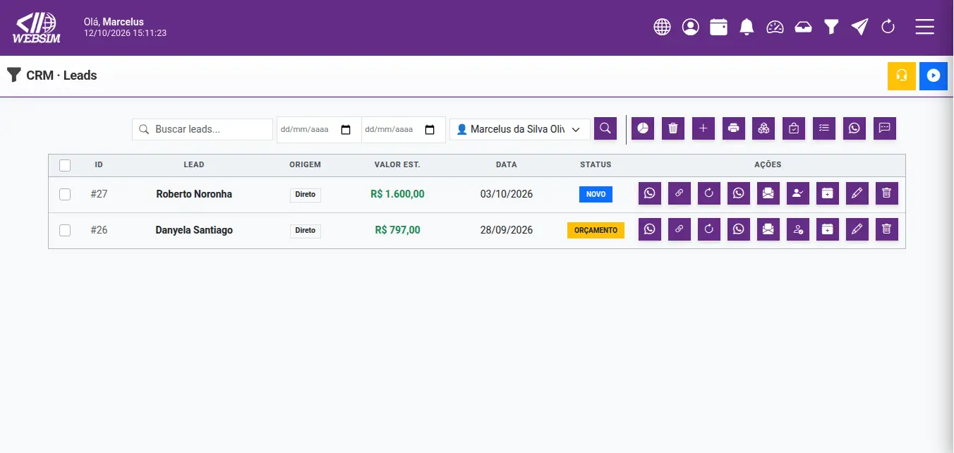Tick the checkbox for lead #27
The image size is (954, 453).
coord(65,194)
